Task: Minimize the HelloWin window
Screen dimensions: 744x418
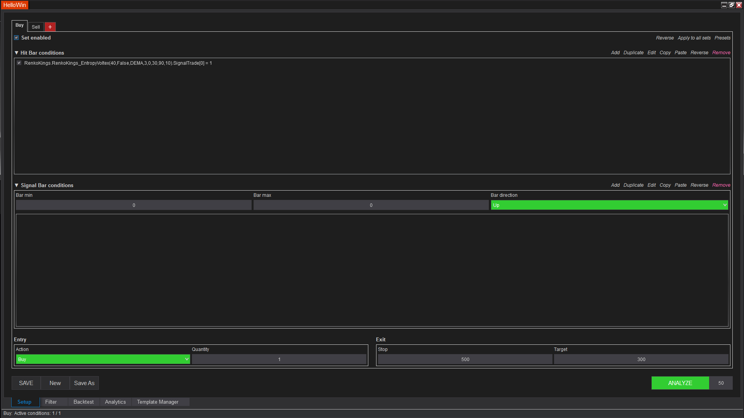Action: point(724,5)
